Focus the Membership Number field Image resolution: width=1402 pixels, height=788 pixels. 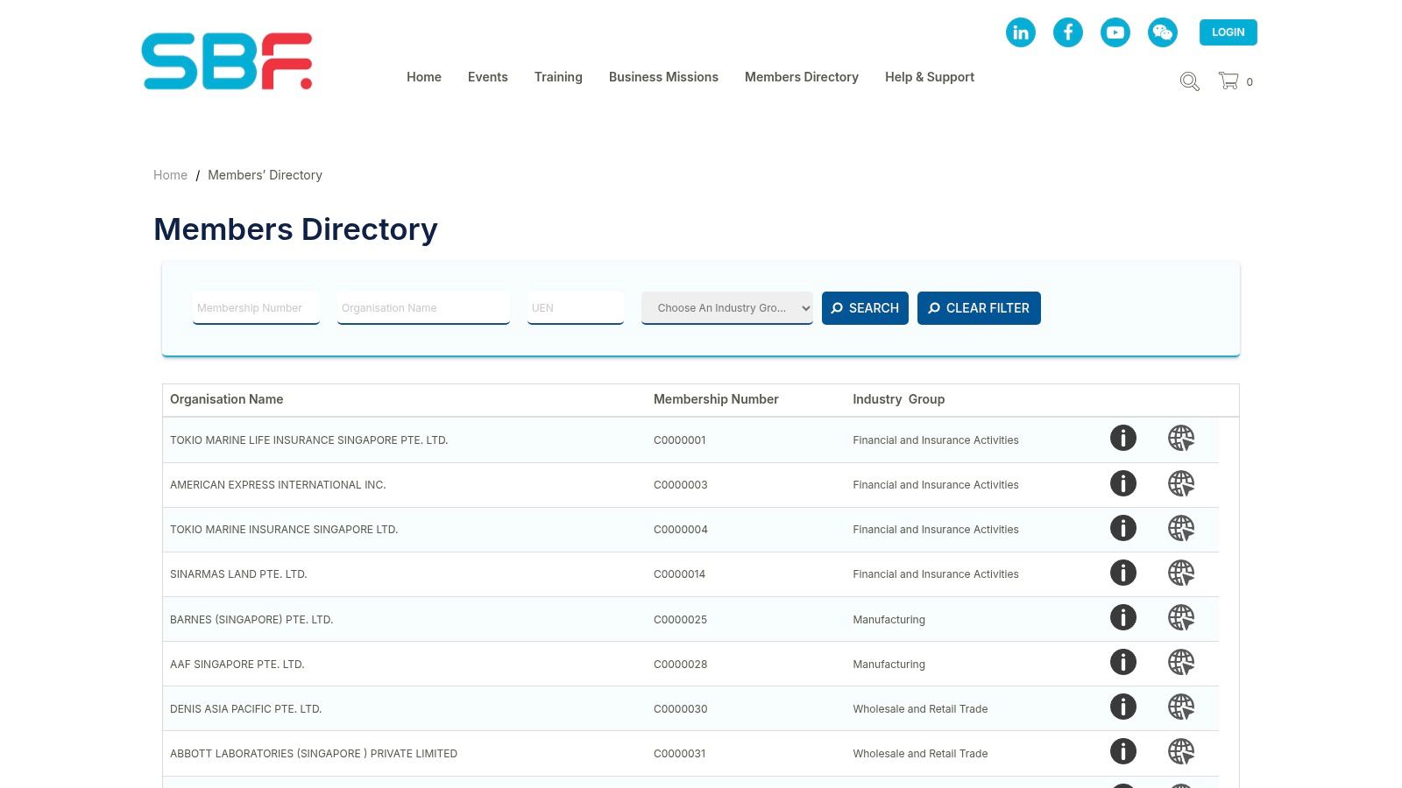(256, 308)
